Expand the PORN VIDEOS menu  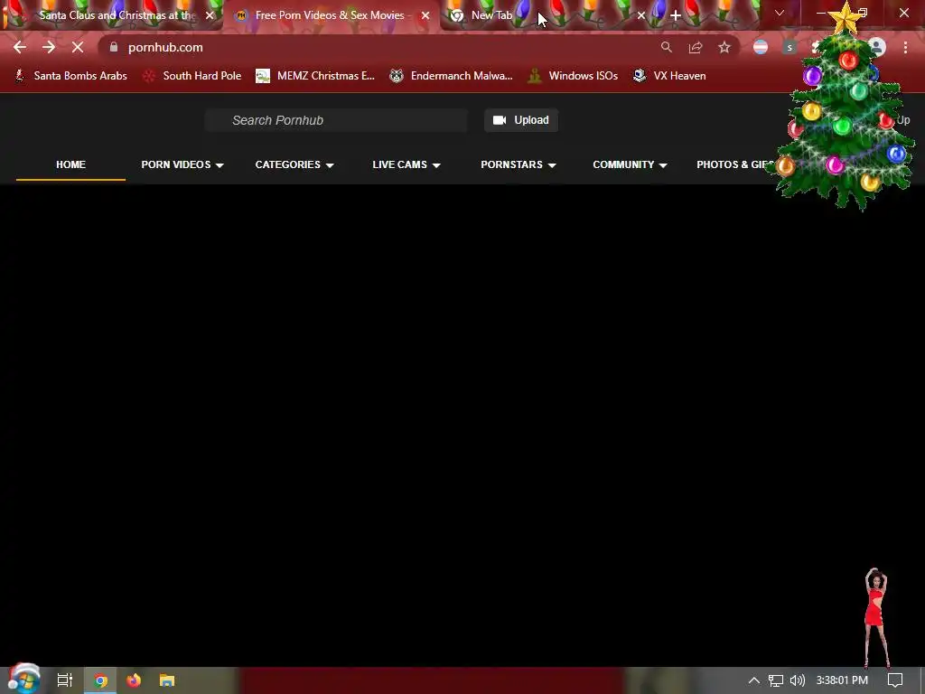(x=182, y=164)
